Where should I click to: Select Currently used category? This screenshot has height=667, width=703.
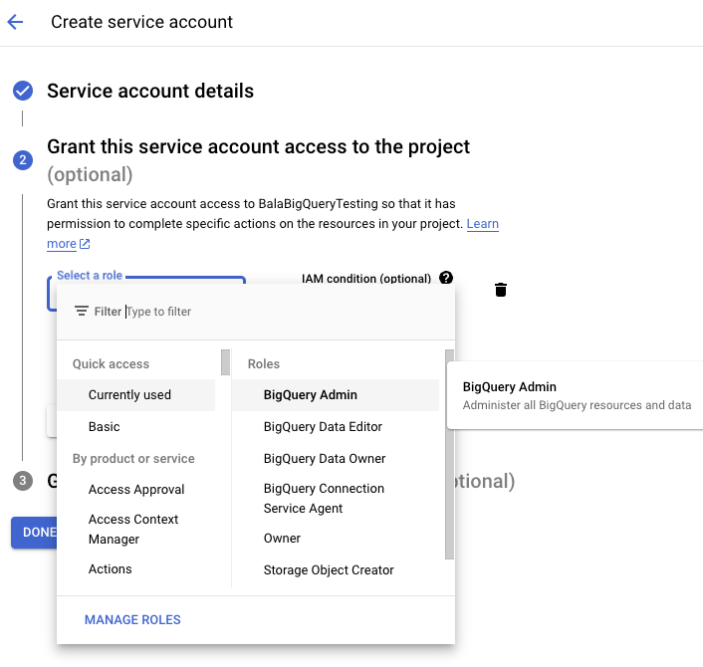point(135,395)
